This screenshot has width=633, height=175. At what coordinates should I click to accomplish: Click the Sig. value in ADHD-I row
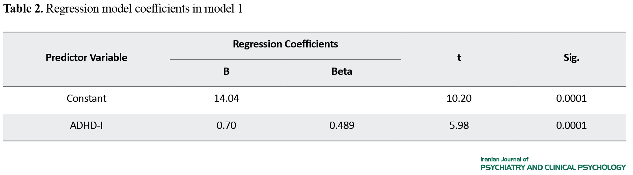tap(571, 126)
